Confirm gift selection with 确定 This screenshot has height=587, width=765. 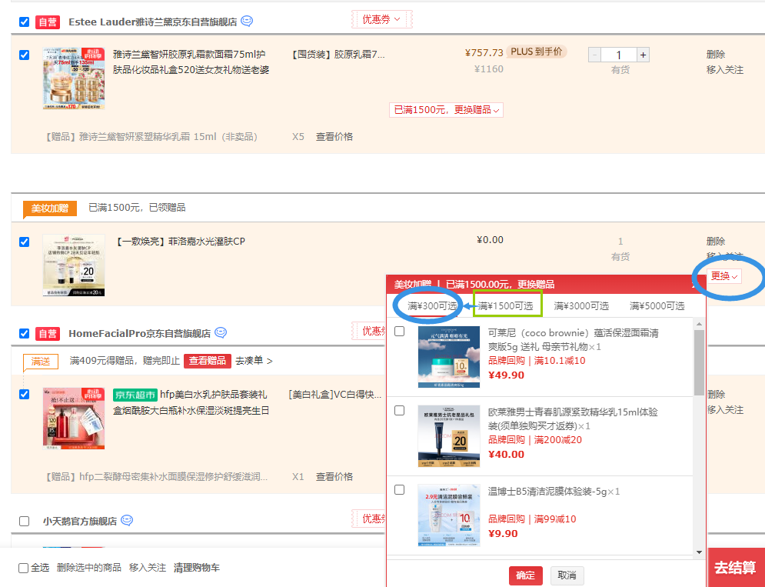[x=525, y=575]
